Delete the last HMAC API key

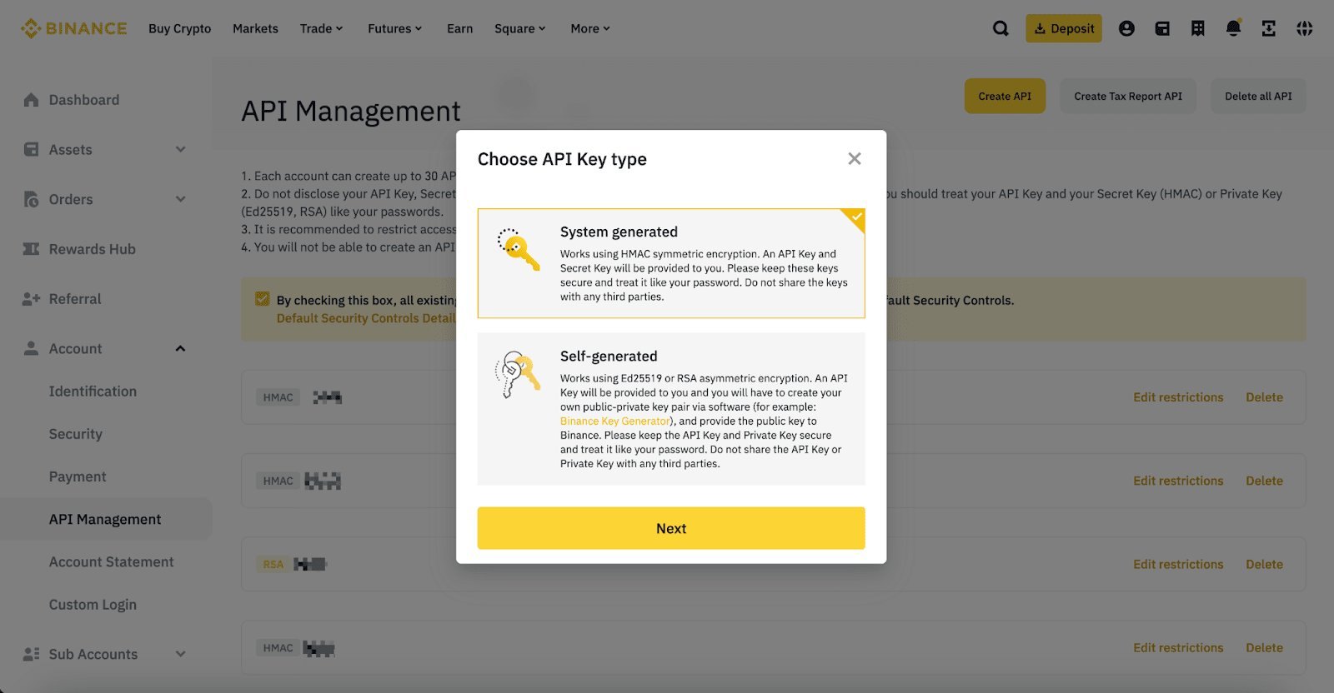[1264, 647]
